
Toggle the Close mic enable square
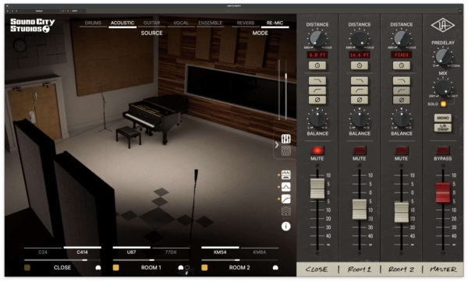pos(27,268)
